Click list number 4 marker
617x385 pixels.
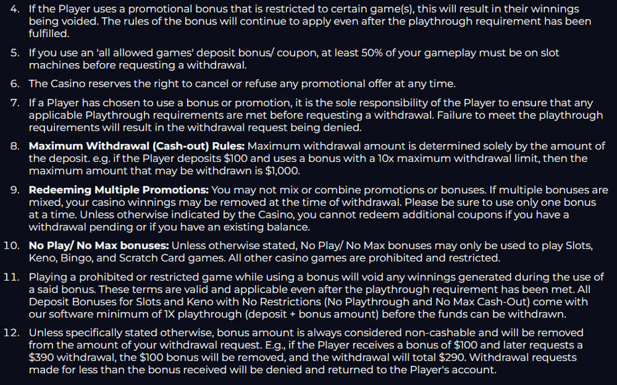click(16, 9)
